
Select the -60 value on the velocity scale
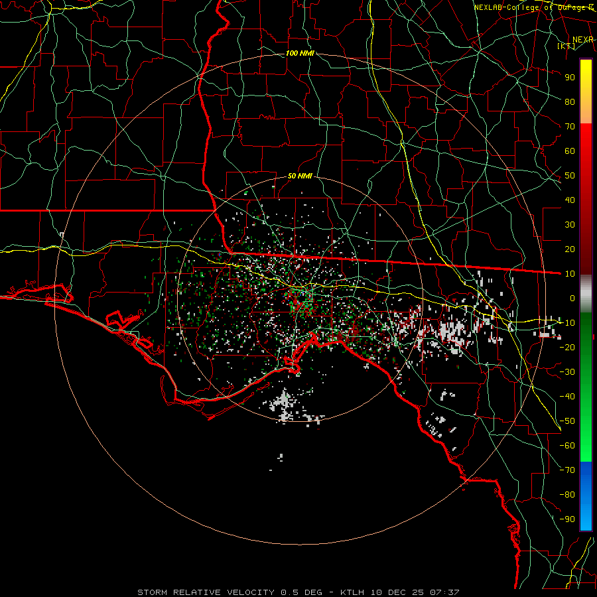tap(567, 446)
